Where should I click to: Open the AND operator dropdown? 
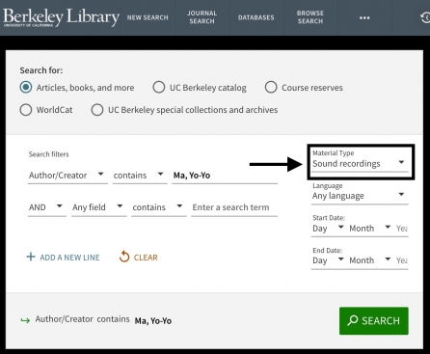[x=47, y=207]
